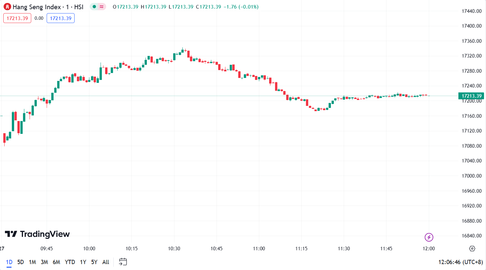
Task: Click the purple lightning bolt icon
Action: pyautogui.click(x=429, y=237)
